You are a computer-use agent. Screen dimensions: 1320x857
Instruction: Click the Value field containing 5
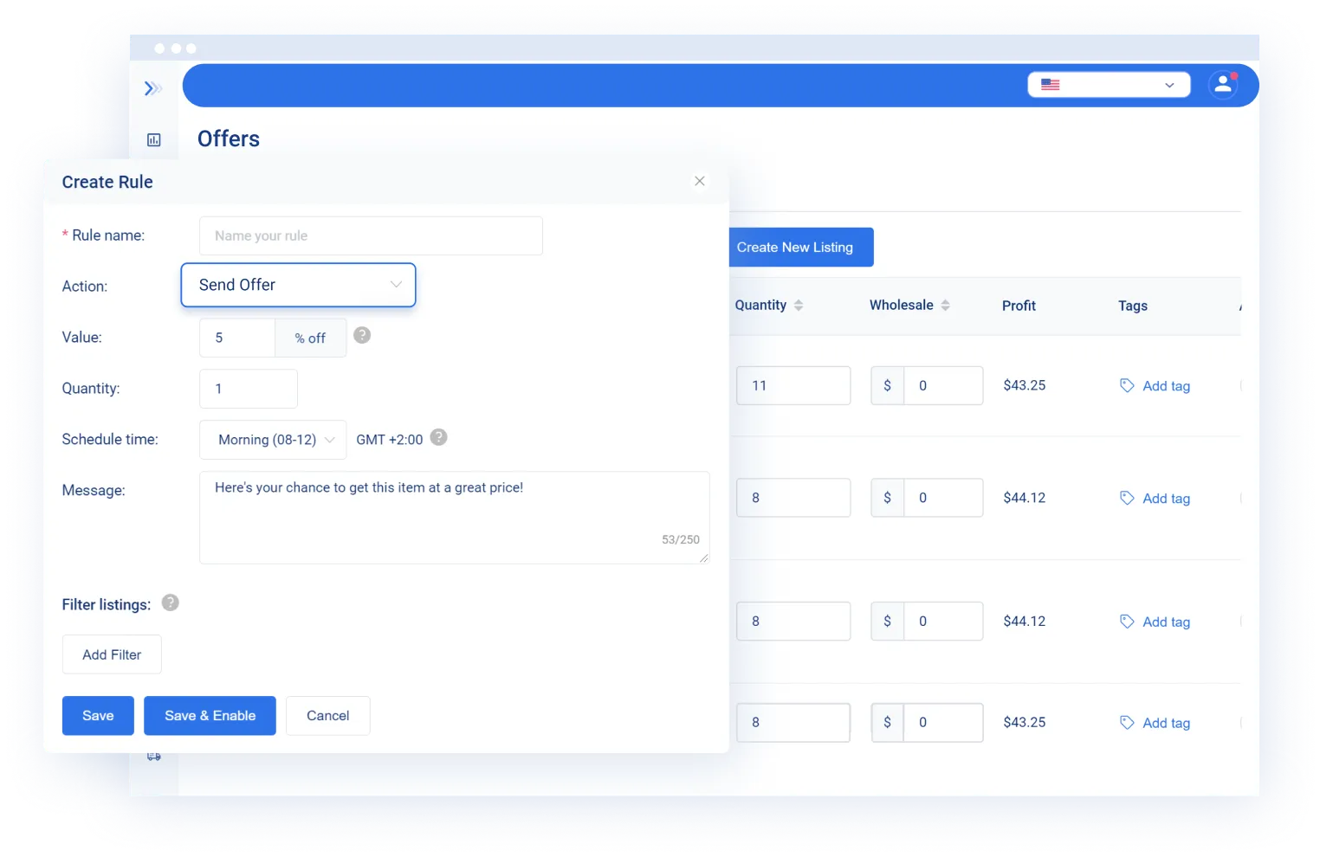click(237, 338)
